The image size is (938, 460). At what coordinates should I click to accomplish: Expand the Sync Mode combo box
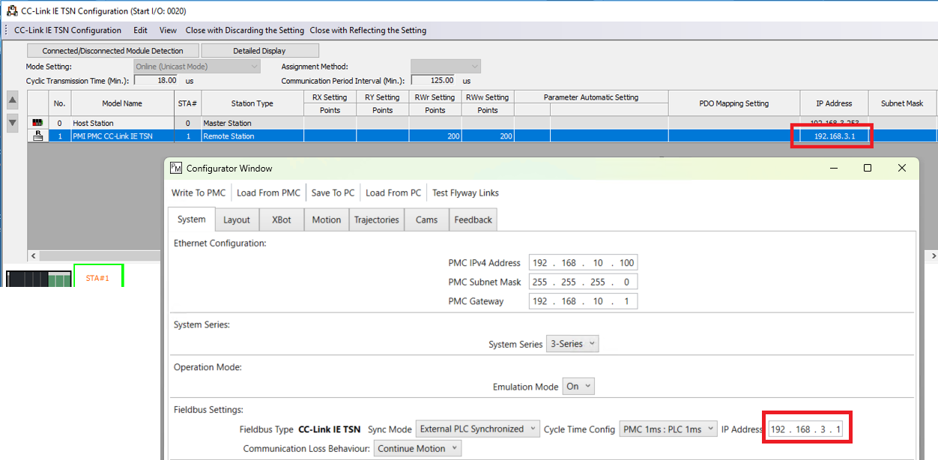[x=478, y=429]
